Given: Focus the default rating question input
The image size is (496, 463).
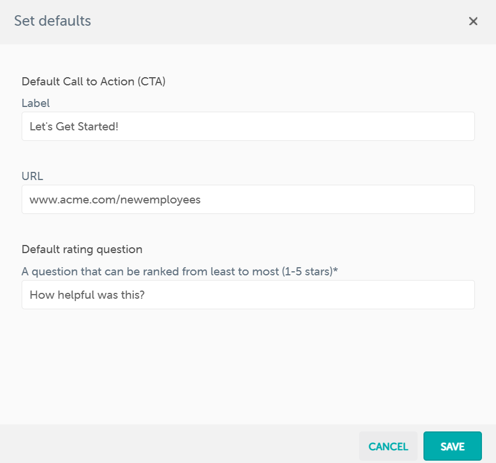Looking at the screenshot, I should point(248,295).
